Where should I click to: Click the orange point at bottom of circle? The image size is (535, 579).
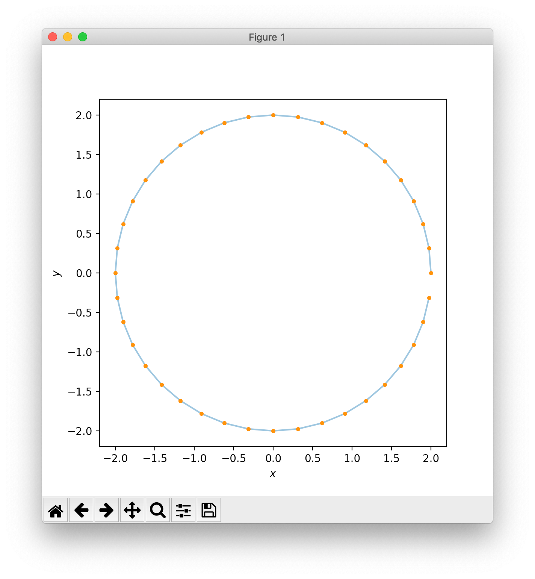click(273, 431)
